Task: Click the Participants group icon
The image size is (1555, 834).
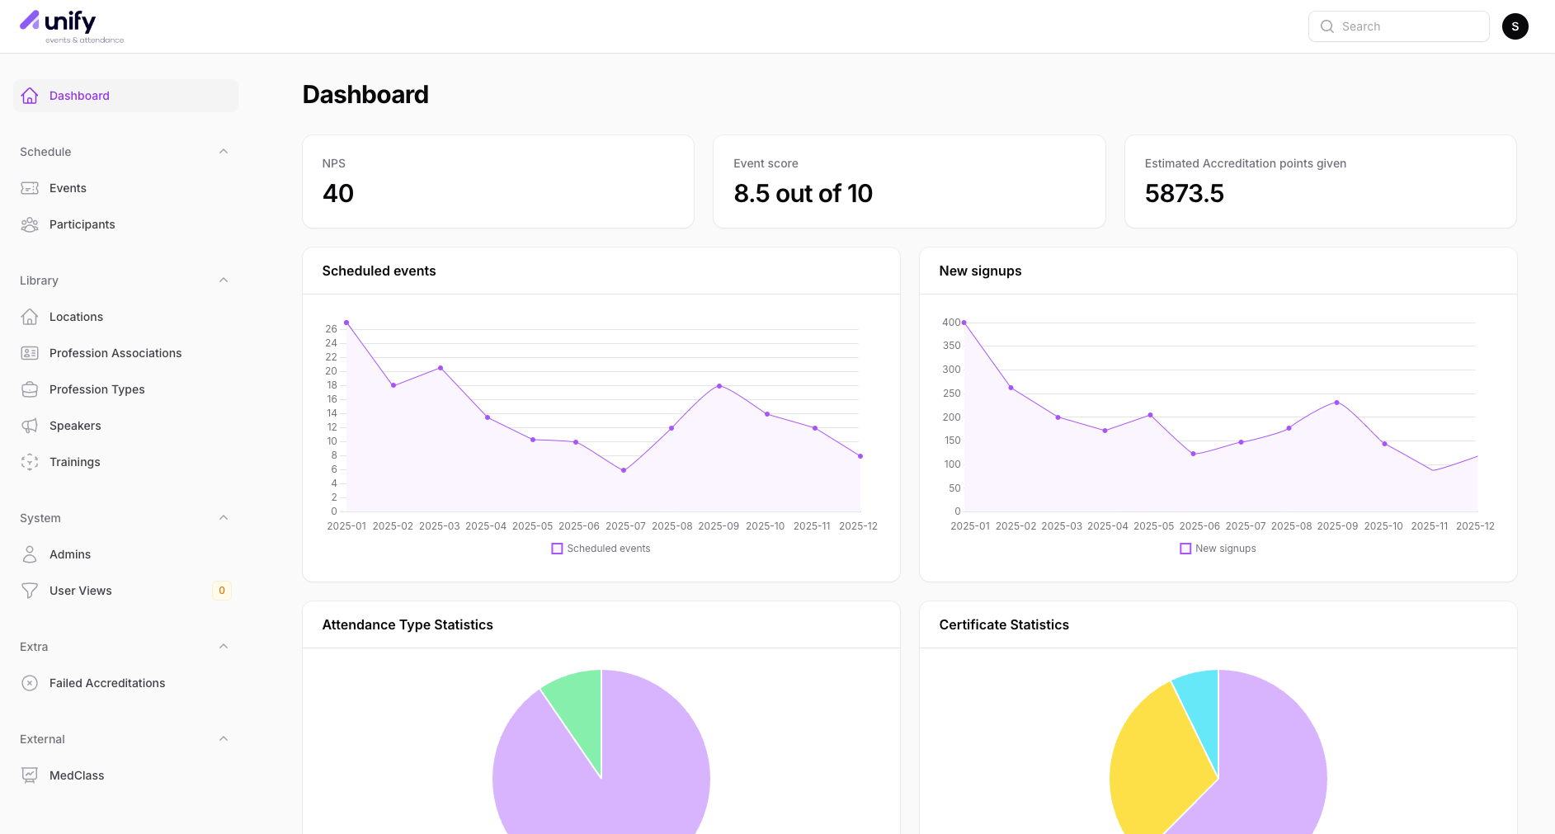Action: pyautogui.click(x=30, y=224)
